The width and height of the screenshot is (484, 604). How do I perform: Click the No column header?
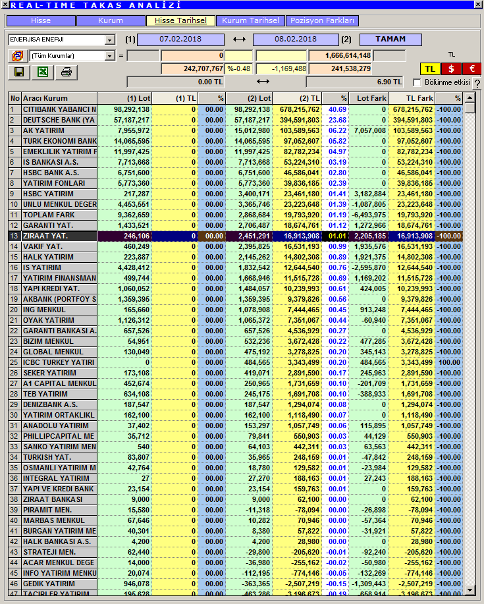pos(14,98)
